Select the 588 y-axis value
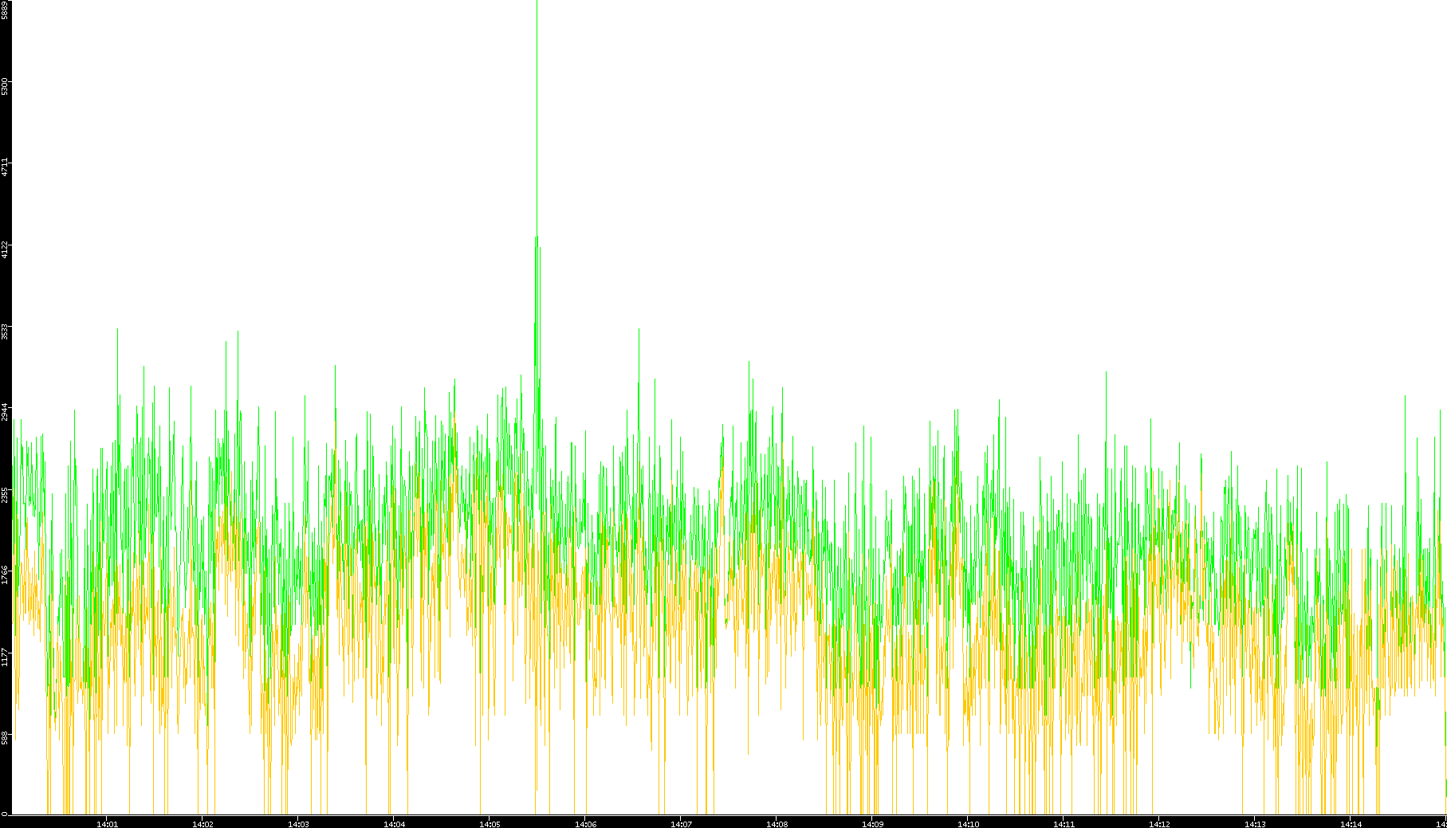This screenshot has height=828, width=1447. click(5, 738)
